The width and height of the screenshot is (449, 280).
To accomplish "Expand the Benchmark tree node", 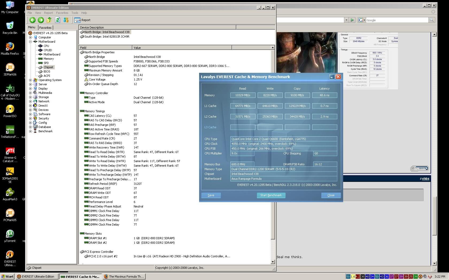I will click(x=30, y=131).
